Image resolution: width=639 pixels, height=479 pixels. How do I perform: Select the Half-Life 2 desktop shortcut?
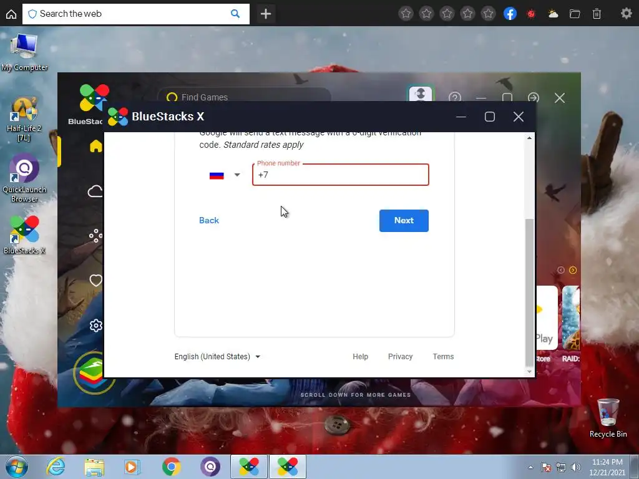coord(24,119)
